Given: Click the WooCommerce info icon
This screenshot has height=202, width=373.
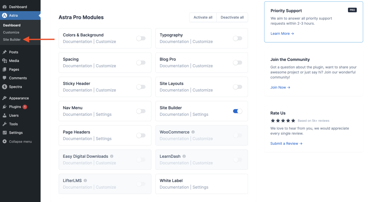Looking at the screenshot, I should (x=193, y=132).
